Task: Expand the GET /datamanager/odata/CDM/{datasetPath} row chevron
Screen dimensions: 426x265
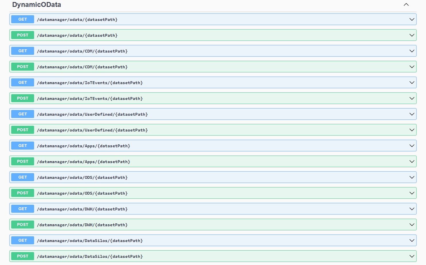Action: (412, 51)
